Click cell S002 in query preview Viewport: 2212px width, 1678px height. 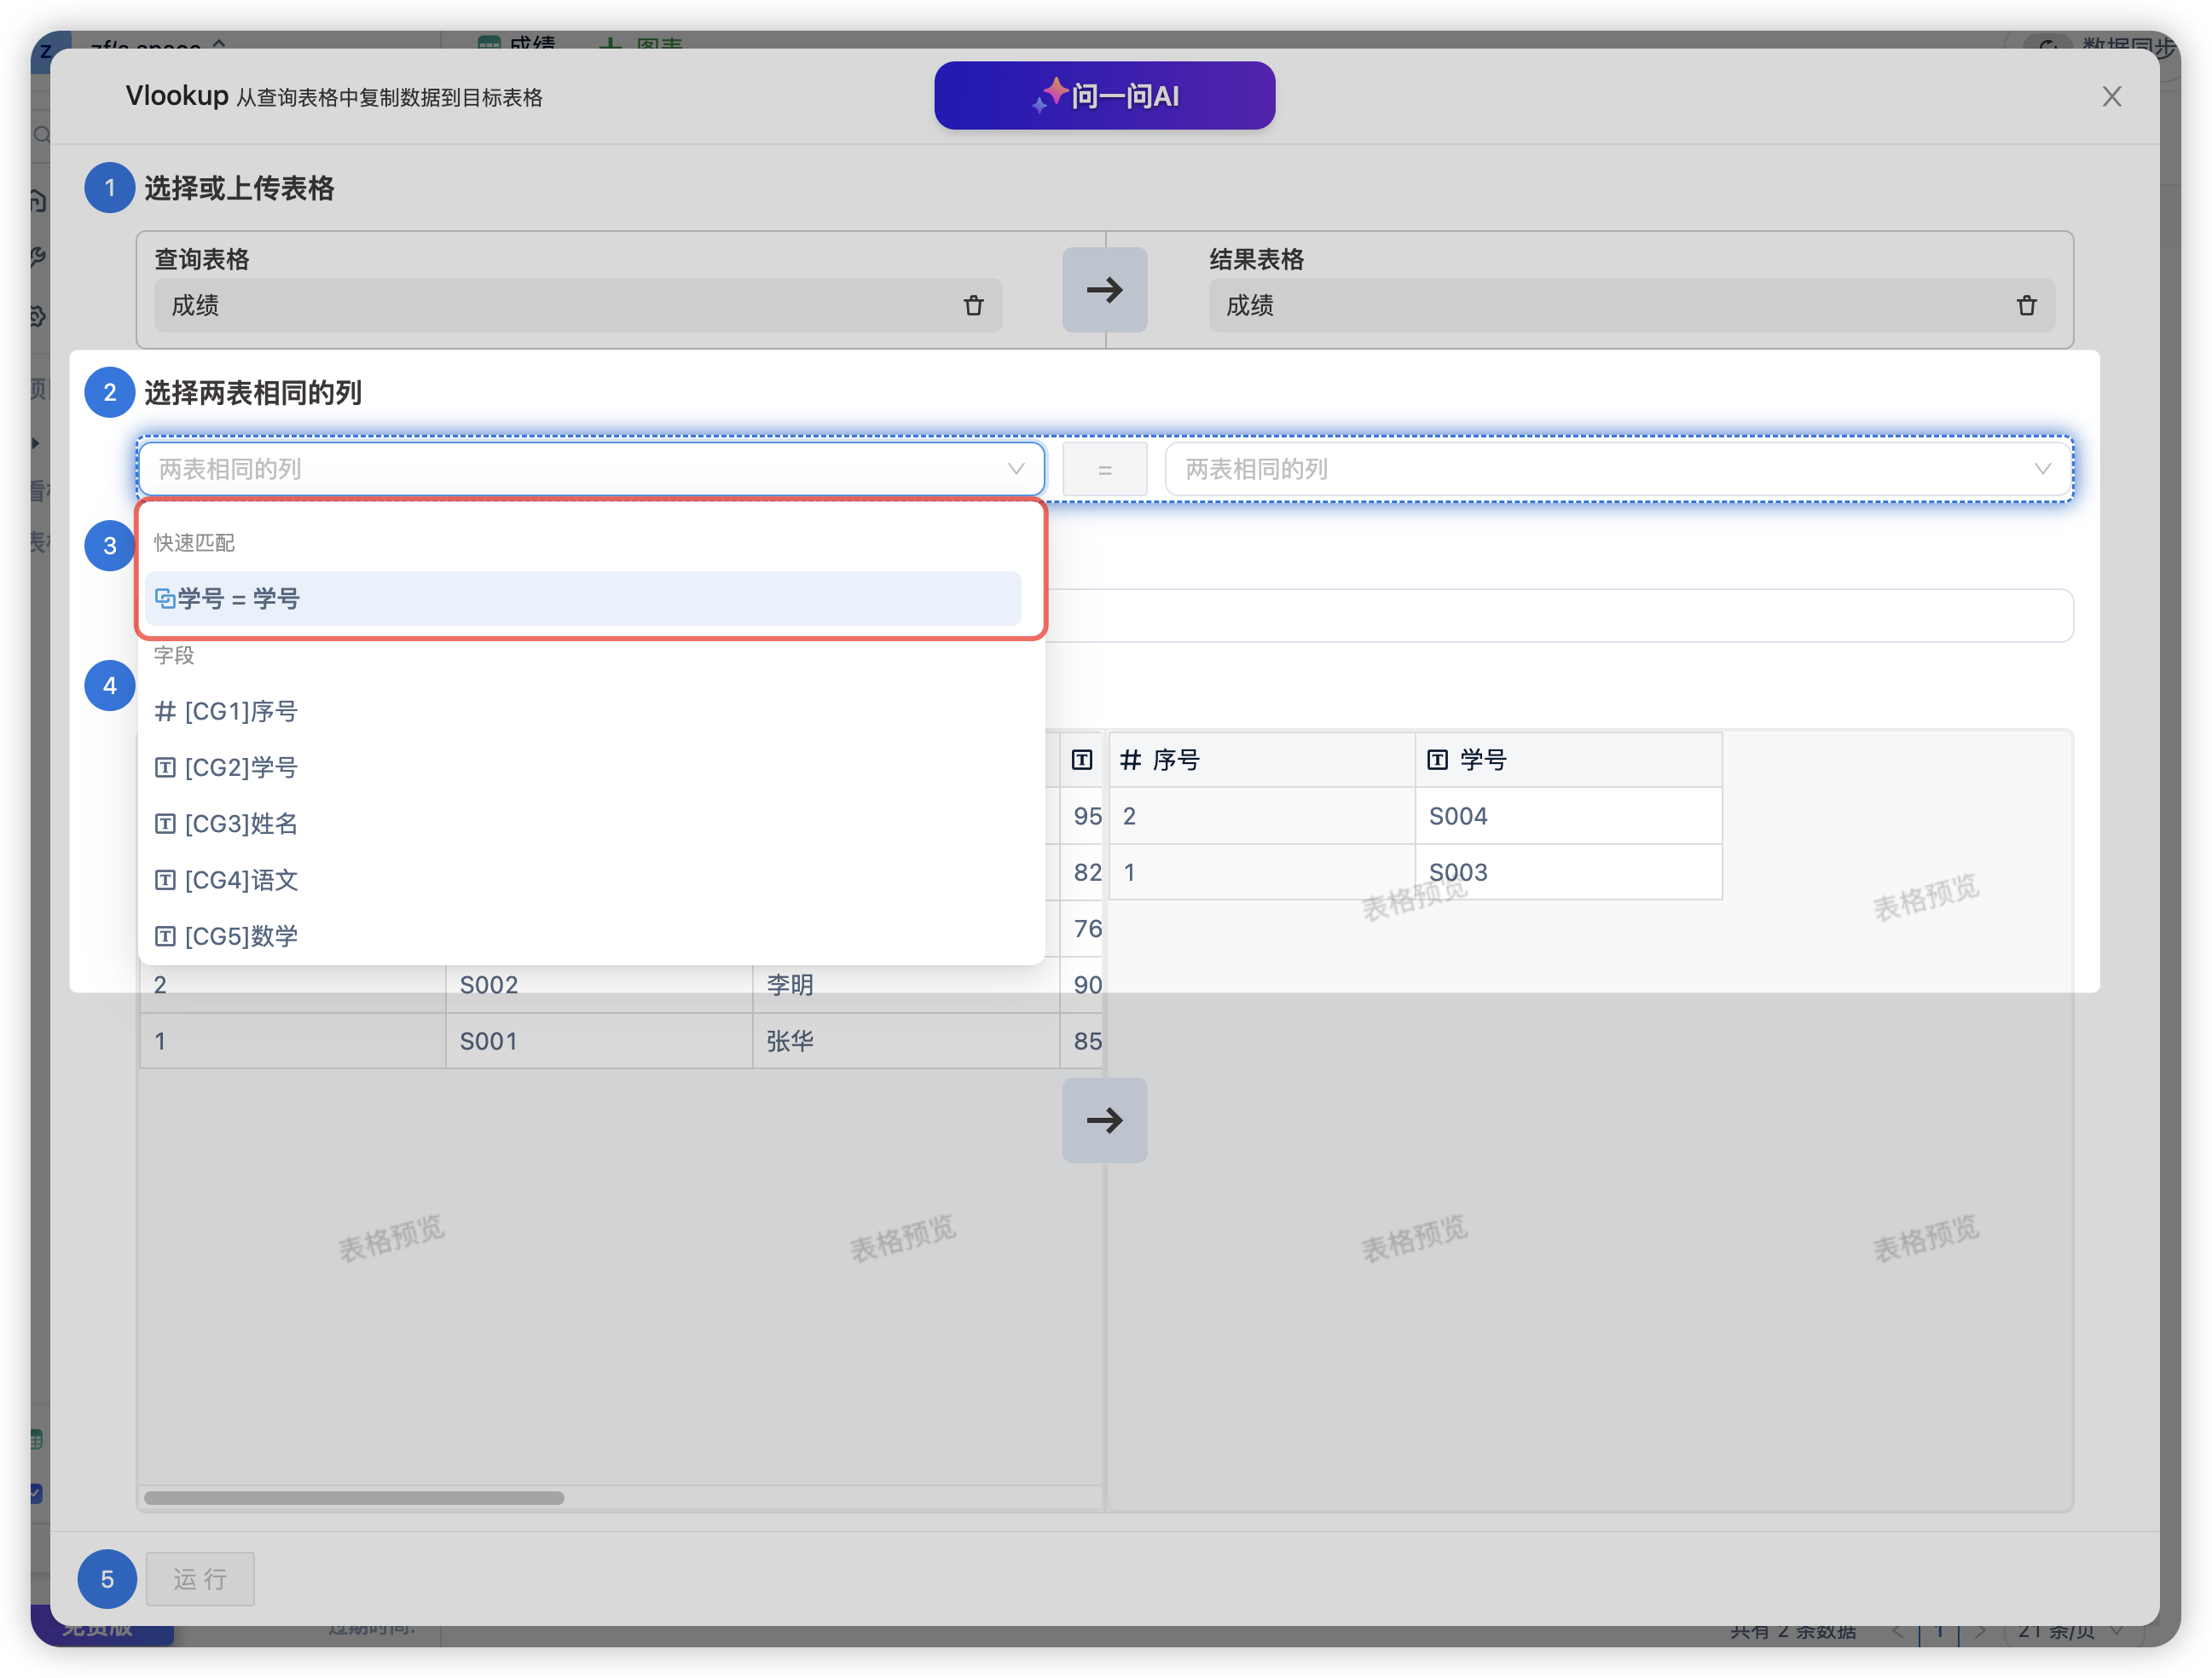click(599, 985)
